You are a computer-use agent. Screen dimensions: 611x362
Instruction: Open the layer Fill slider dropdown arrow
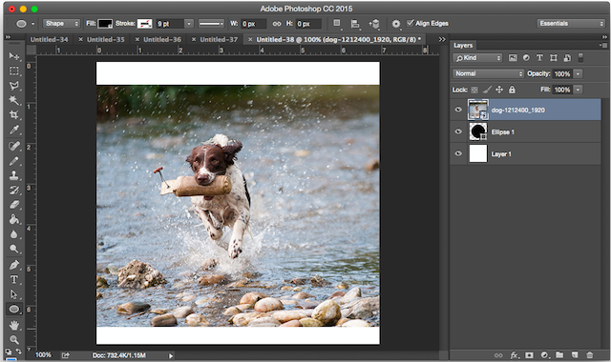pos(579,90)
